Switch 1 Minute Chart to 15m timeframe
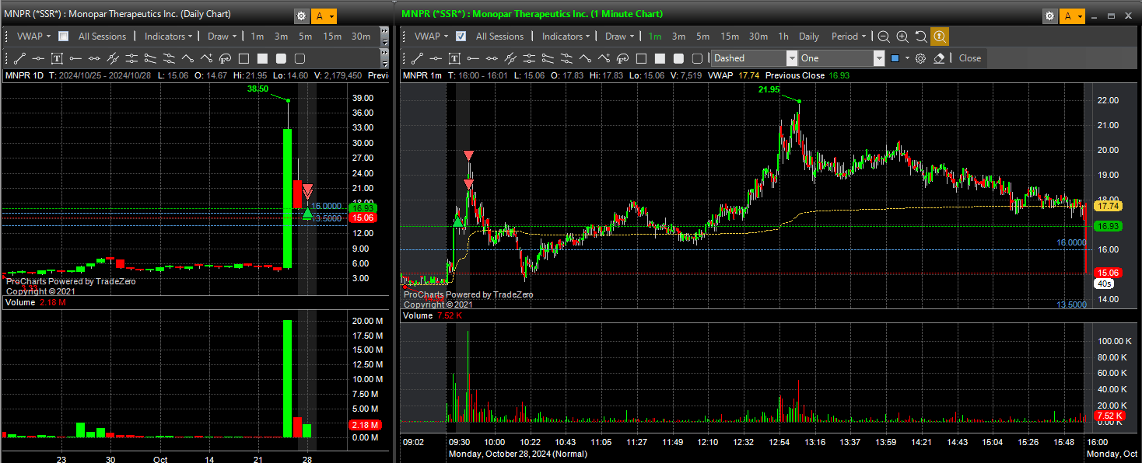The height and width of the screenshot is (463, 1142). click(730, 37)
